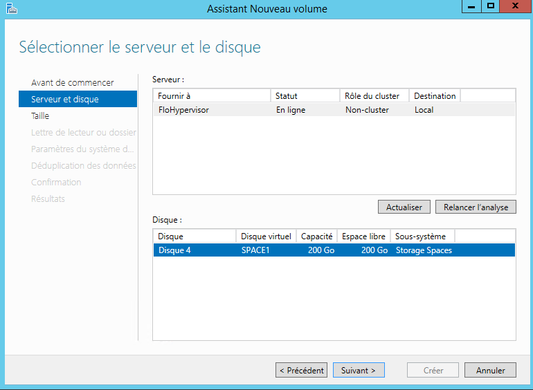Sort disks by Capacité column

point(317,236)
